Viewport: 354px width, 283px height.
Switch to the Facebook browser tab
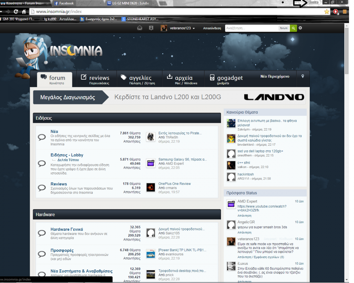(x=76, y=3)
